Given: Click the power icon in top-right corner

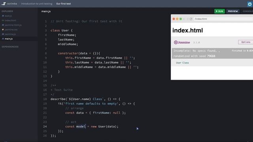Looking at the screenshot, I should point(249,4).
